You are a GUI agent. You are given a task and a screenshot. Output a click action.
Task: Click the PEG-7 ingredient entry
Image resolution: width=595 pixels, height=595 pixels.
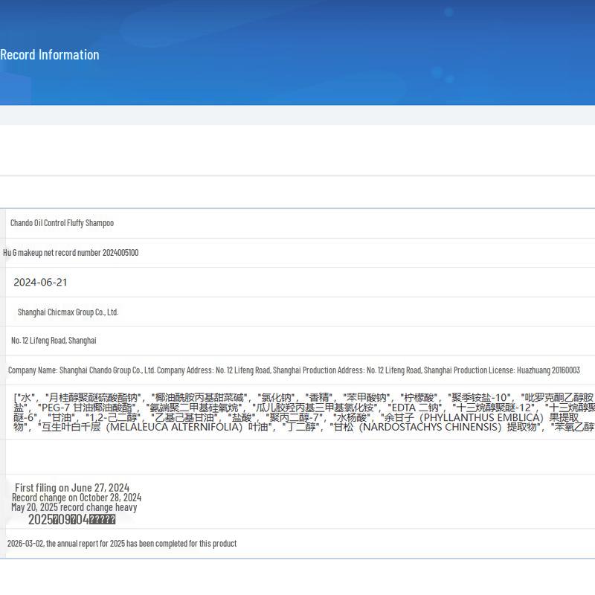click(86, 408)
